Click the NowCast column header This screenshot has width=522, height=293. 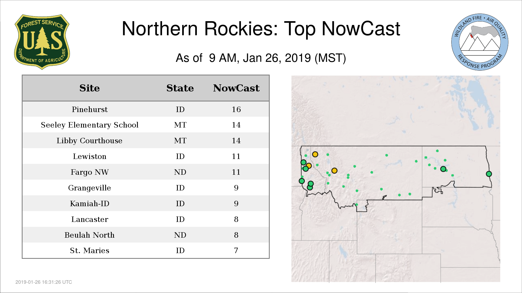click(236, 88)
